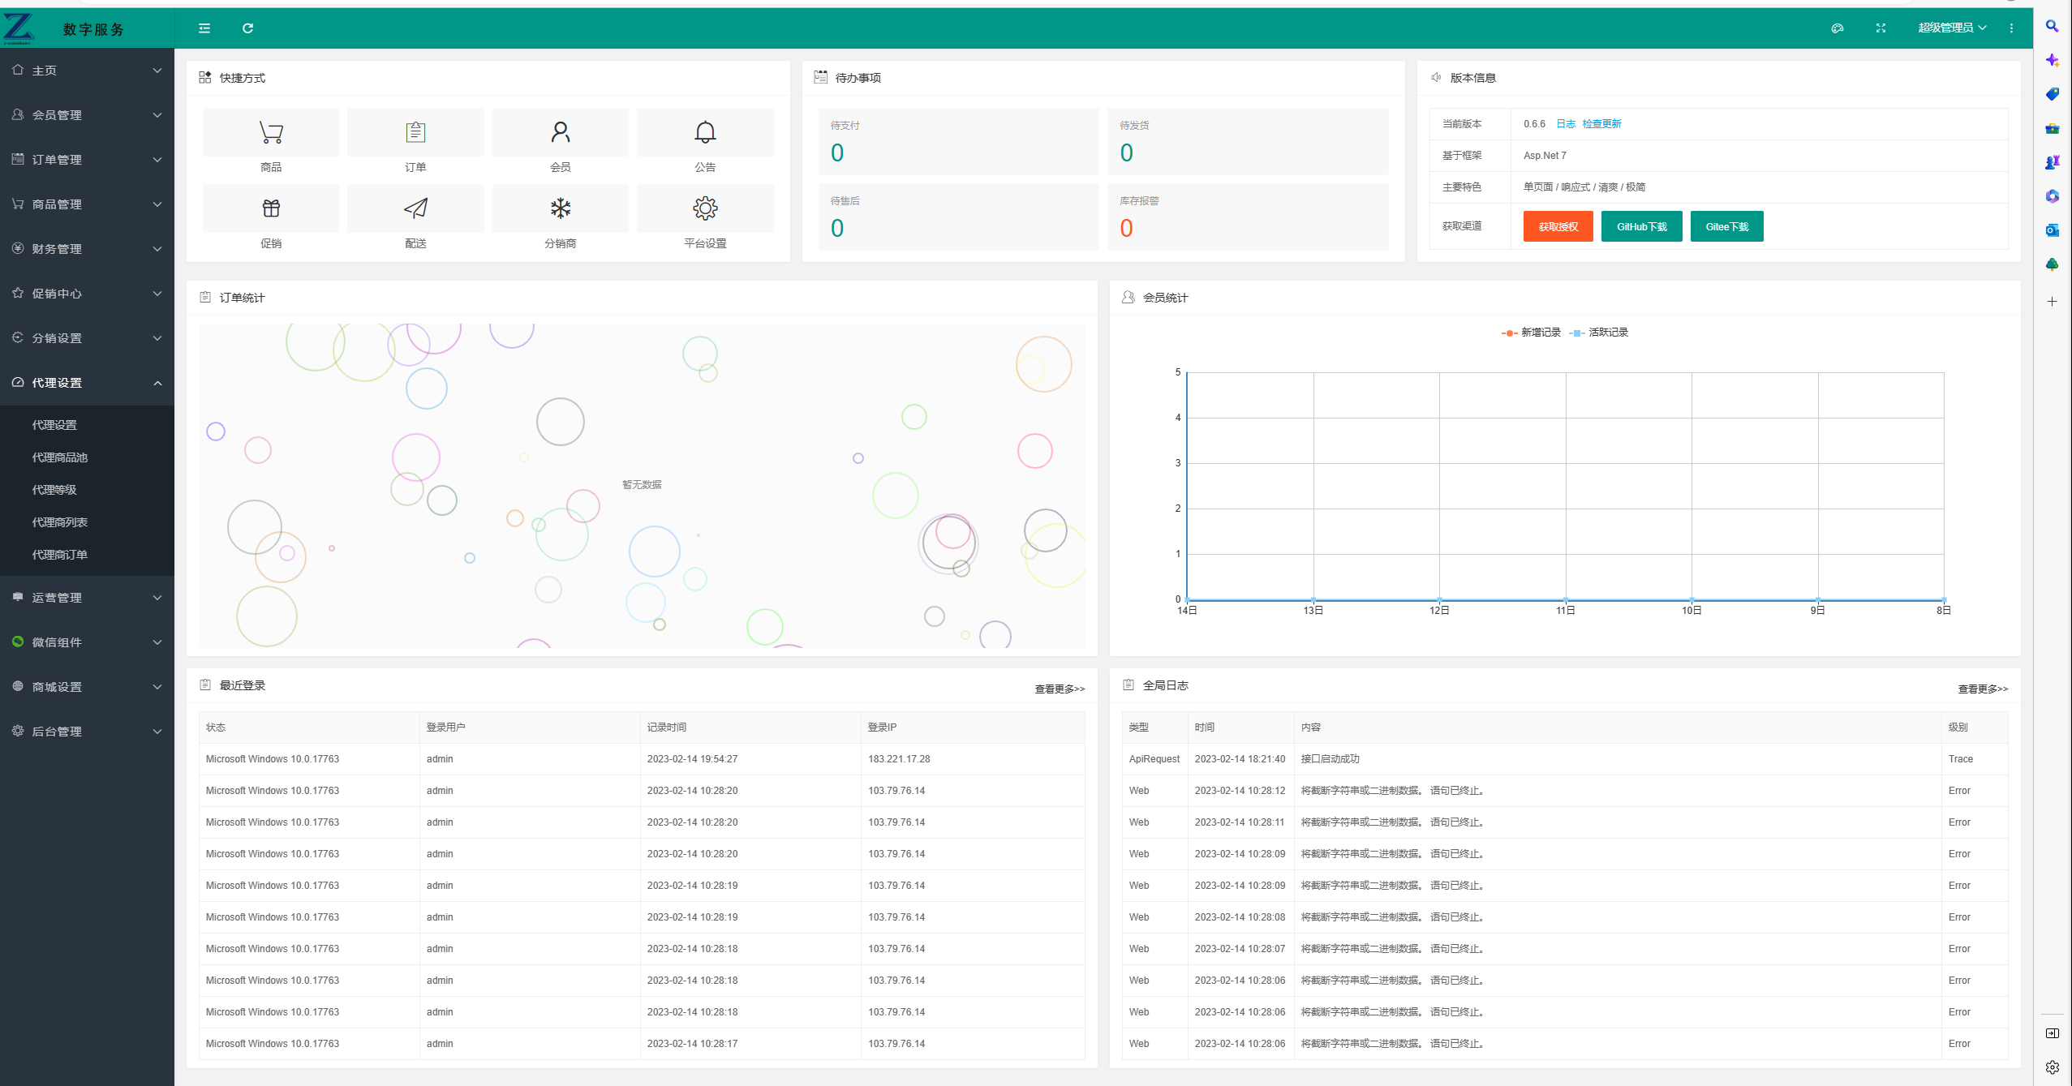Screen dimensions: 2072x1086
Task: Collapse the 代理设置 sidebar menu
Action: pos(87,383)
